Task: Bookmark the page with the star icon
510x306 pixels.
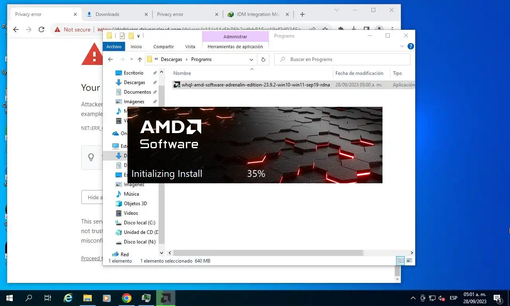Action: point(325,29)
